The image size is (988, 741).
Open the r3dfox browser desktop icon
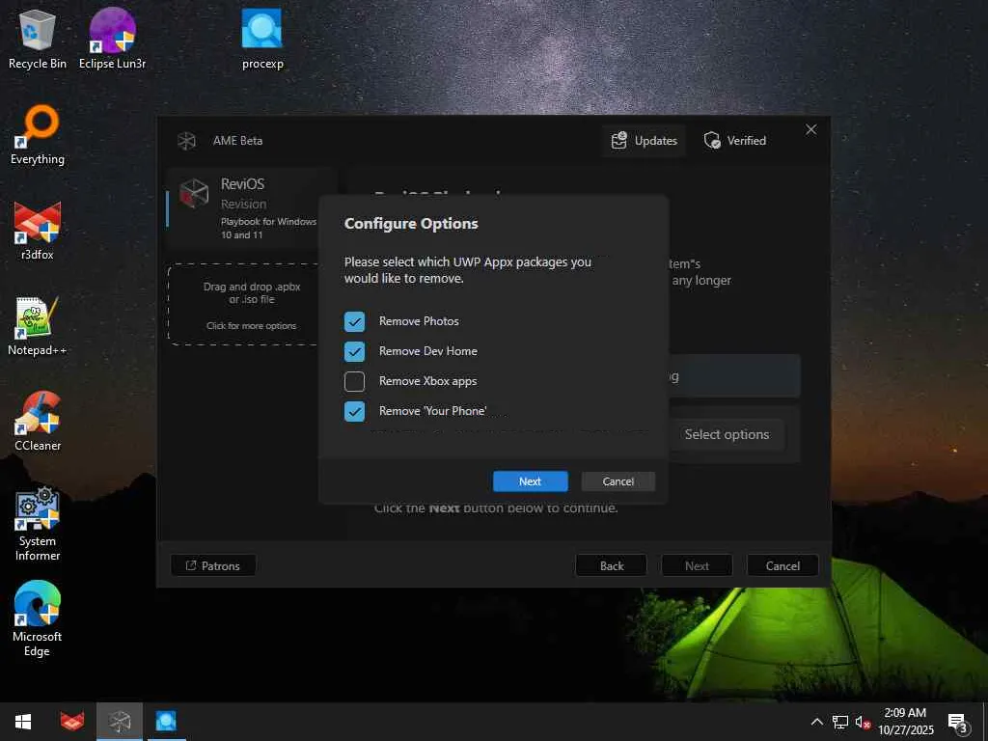point(38,232)
